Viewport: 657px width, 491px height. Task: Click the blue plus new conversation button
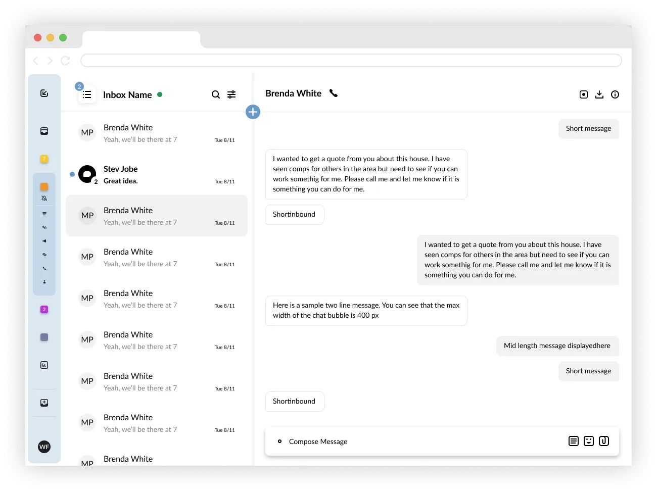(x=253, y=112)
